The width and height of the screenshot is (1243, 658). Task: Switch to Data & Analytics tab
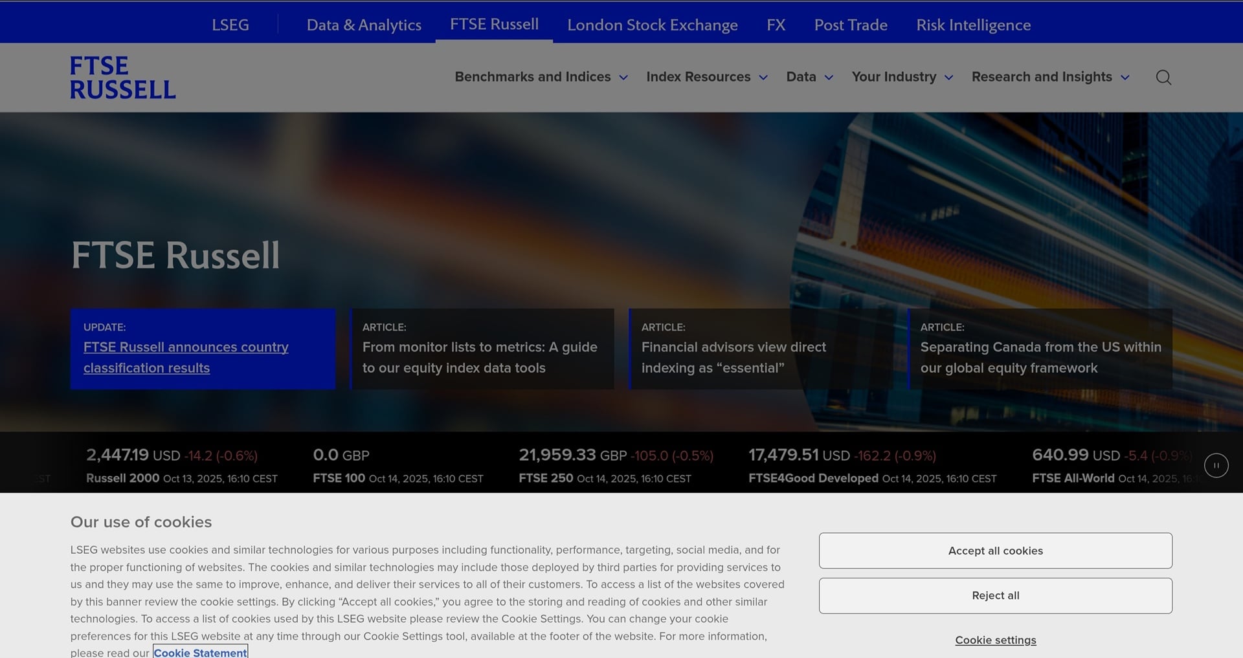pos(364,25)
